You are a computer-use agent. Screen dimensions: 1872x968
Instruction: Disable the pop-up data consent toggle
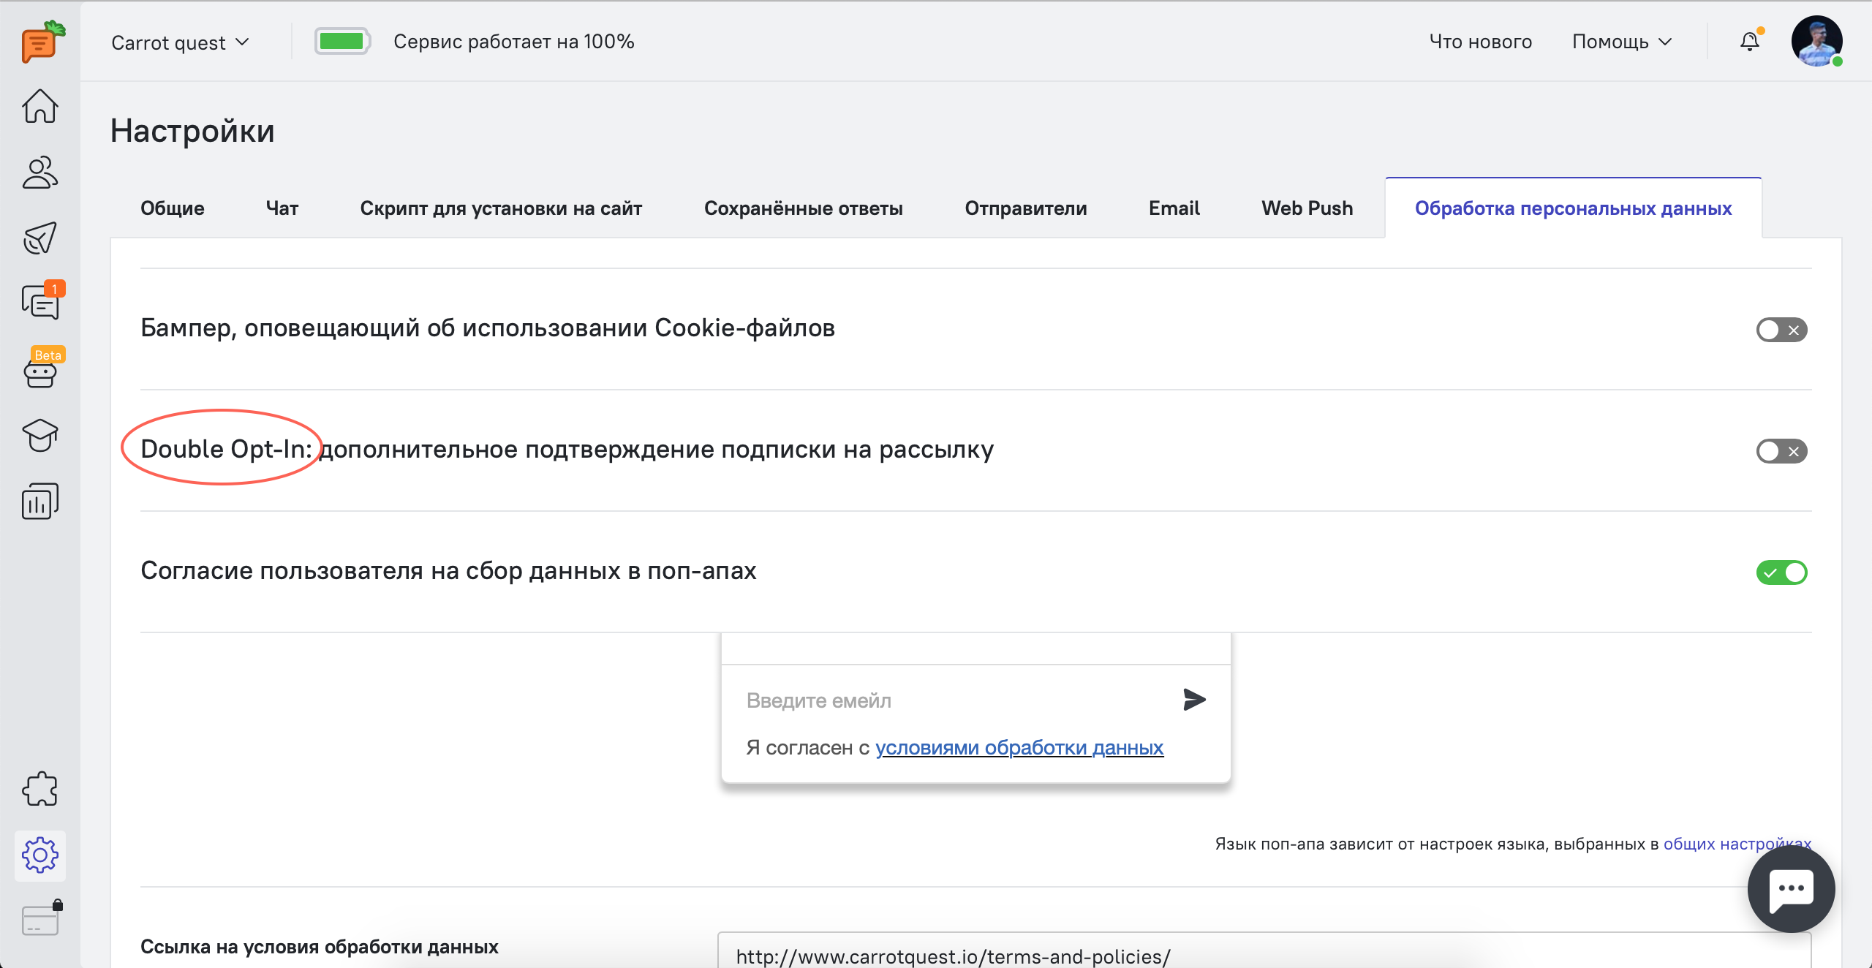pos(1781,572)
